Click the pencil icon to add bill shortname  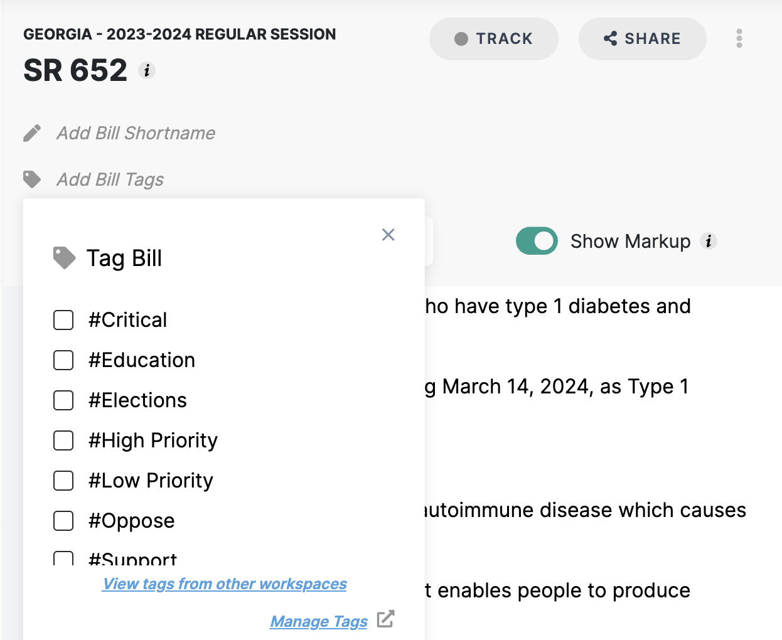(x=32, y=133)
